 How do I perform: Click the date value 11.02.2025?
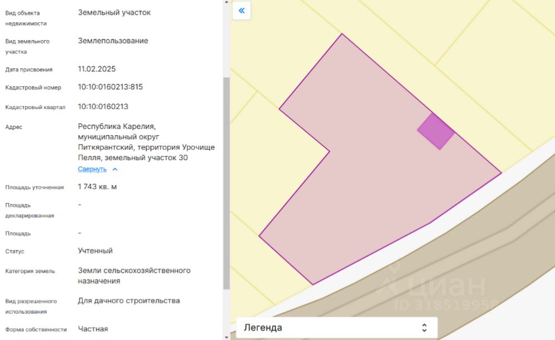[x=97, y=69]
